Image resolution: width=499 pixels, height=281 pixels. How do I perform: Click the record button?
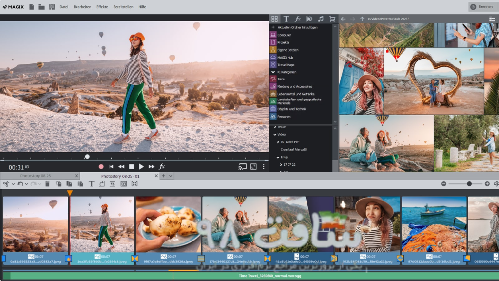pos(101,167)
